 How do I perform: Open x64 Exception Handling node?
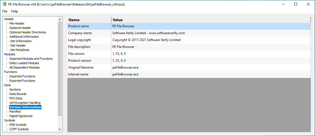pyautogui.click(x=25, y=103)
